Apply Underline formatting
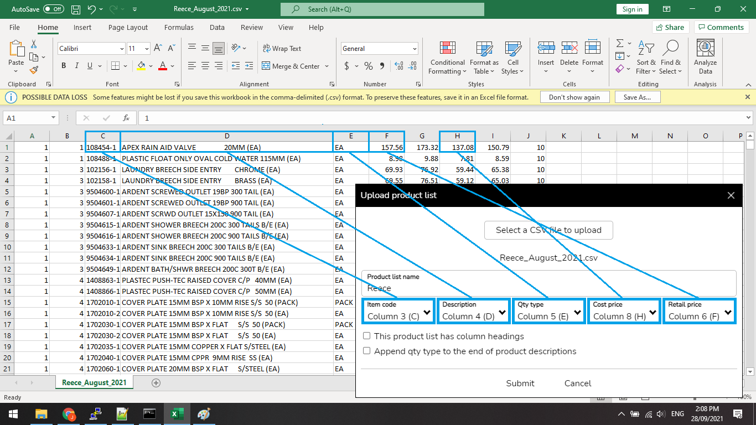The height and width of the screenshot is (425, 756). pyautogui.click(x=90, y=66)
